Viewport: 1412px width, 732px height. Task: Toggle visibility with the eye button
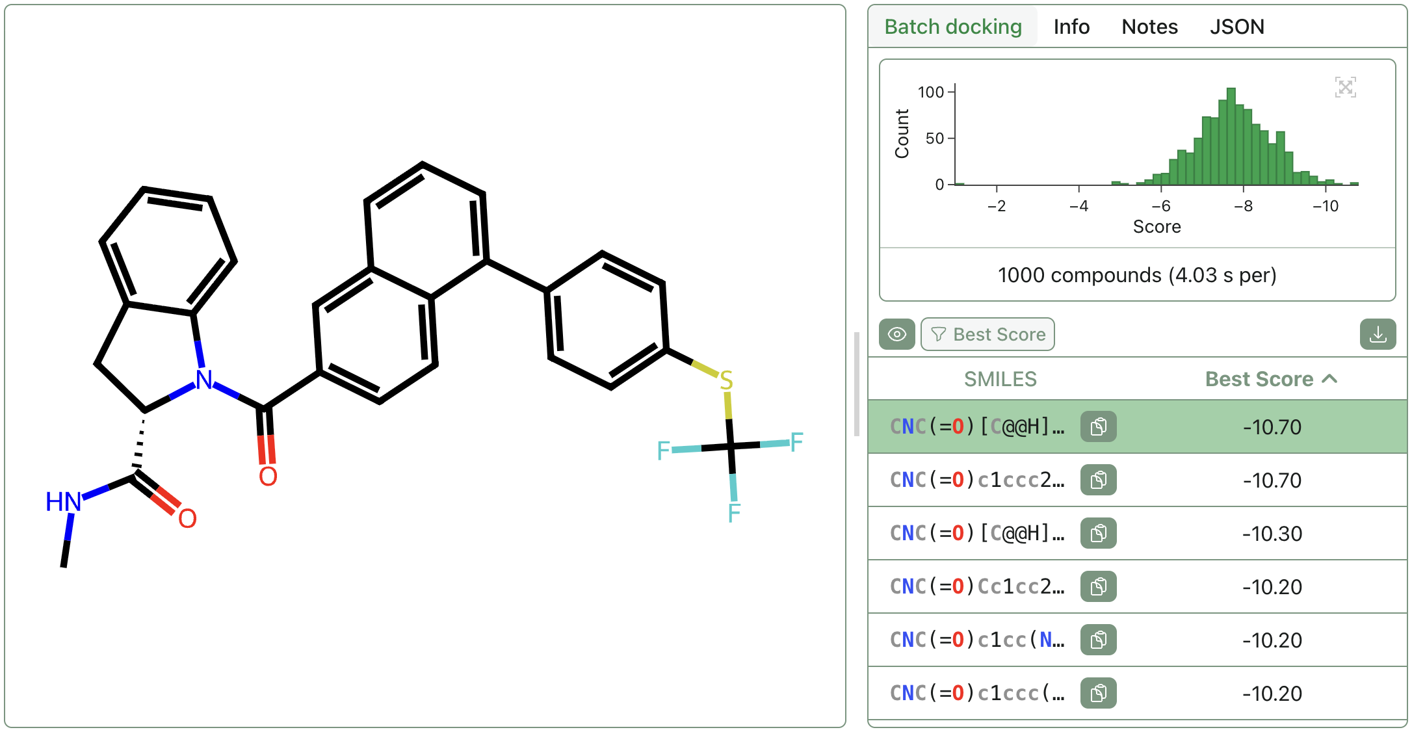pos(897,334)
